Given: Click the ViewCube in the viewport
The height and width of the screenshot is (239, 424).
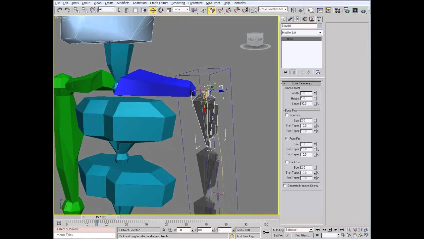Looking at the screenshot, I should point(255,40).
